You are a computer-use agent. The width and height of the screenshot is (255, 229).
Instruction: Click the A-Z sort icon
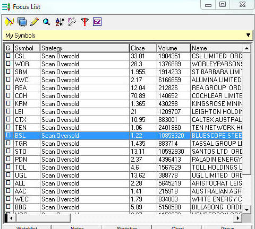(60, 22)
